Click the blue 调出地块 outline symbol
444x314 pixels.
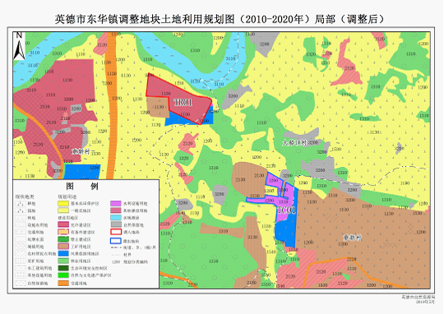point(116,241)
